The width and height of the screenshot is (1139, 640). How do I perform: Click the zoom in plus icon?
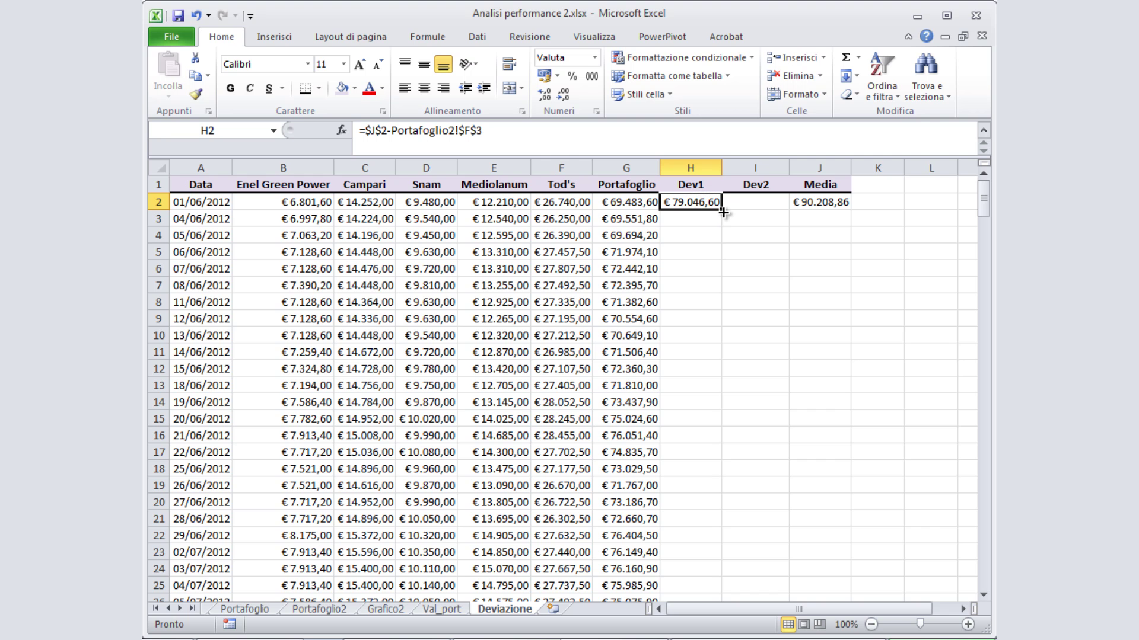tap(968, 624)
